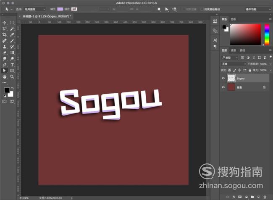This screenshot has width=273, height=200.
Task: Lock image pixels
Action: coord(234,70)
